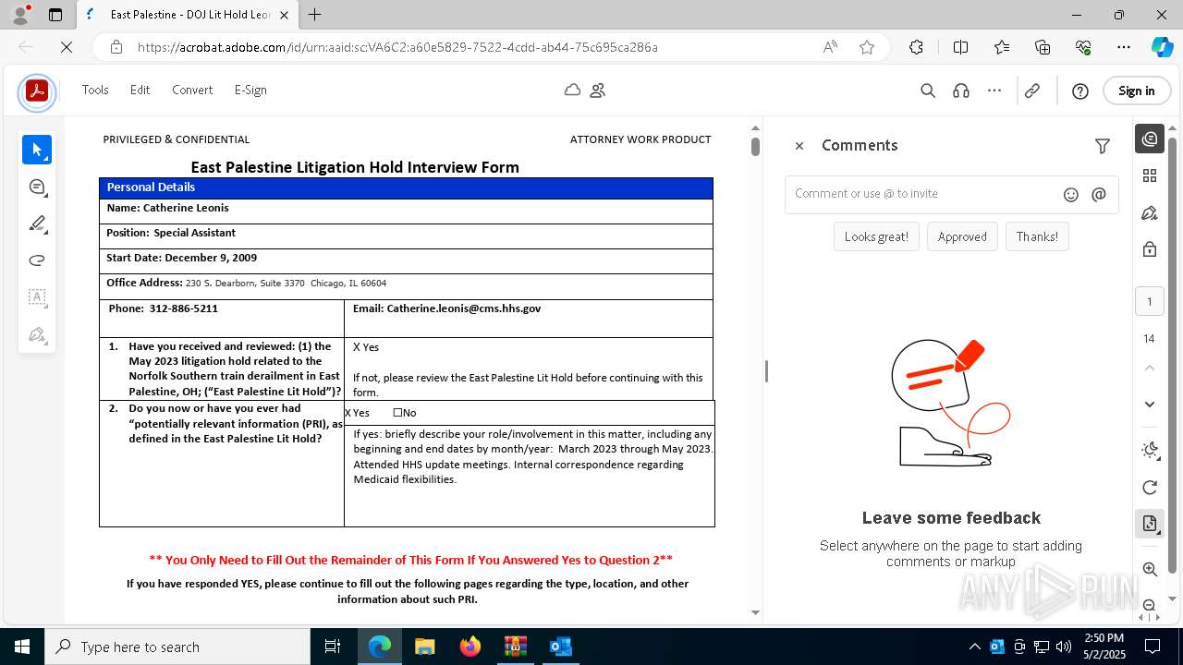Go to the next page arrow

coord(1150,404)
